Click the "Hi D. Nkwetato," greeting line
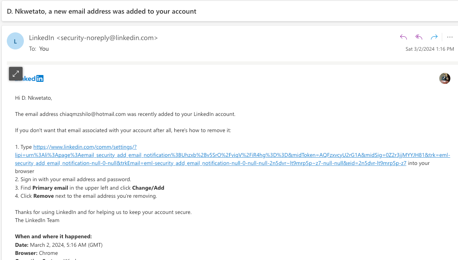458x260 pixels. click(x=33, y=98)
